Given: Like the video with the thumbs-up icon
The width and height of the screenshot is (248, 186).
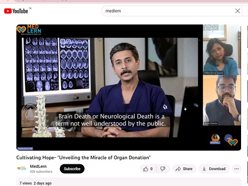Looking at the screenshot, I should click(x=148, y=169).
